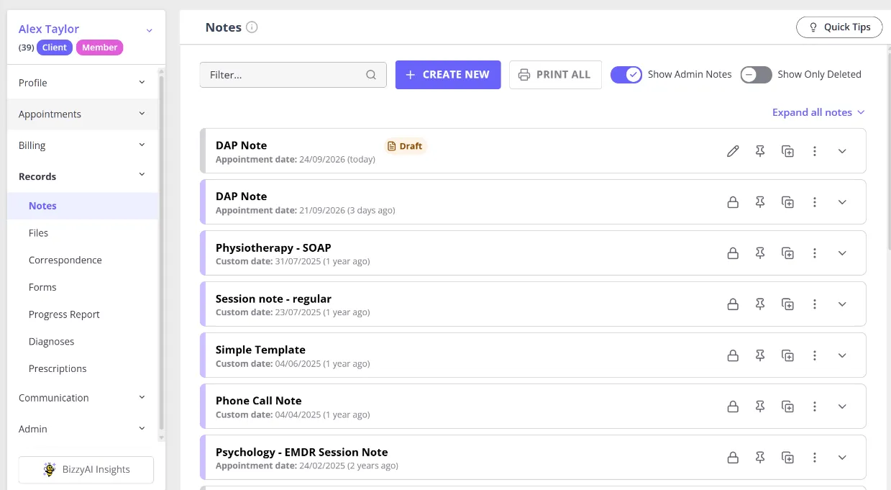Click the CREATE NEW button
The width and height of the screenshot is (891, 490).
(448, 75)
